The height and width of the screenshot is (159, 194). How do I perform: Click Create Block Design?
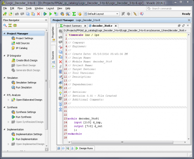[x=27, y=61]
